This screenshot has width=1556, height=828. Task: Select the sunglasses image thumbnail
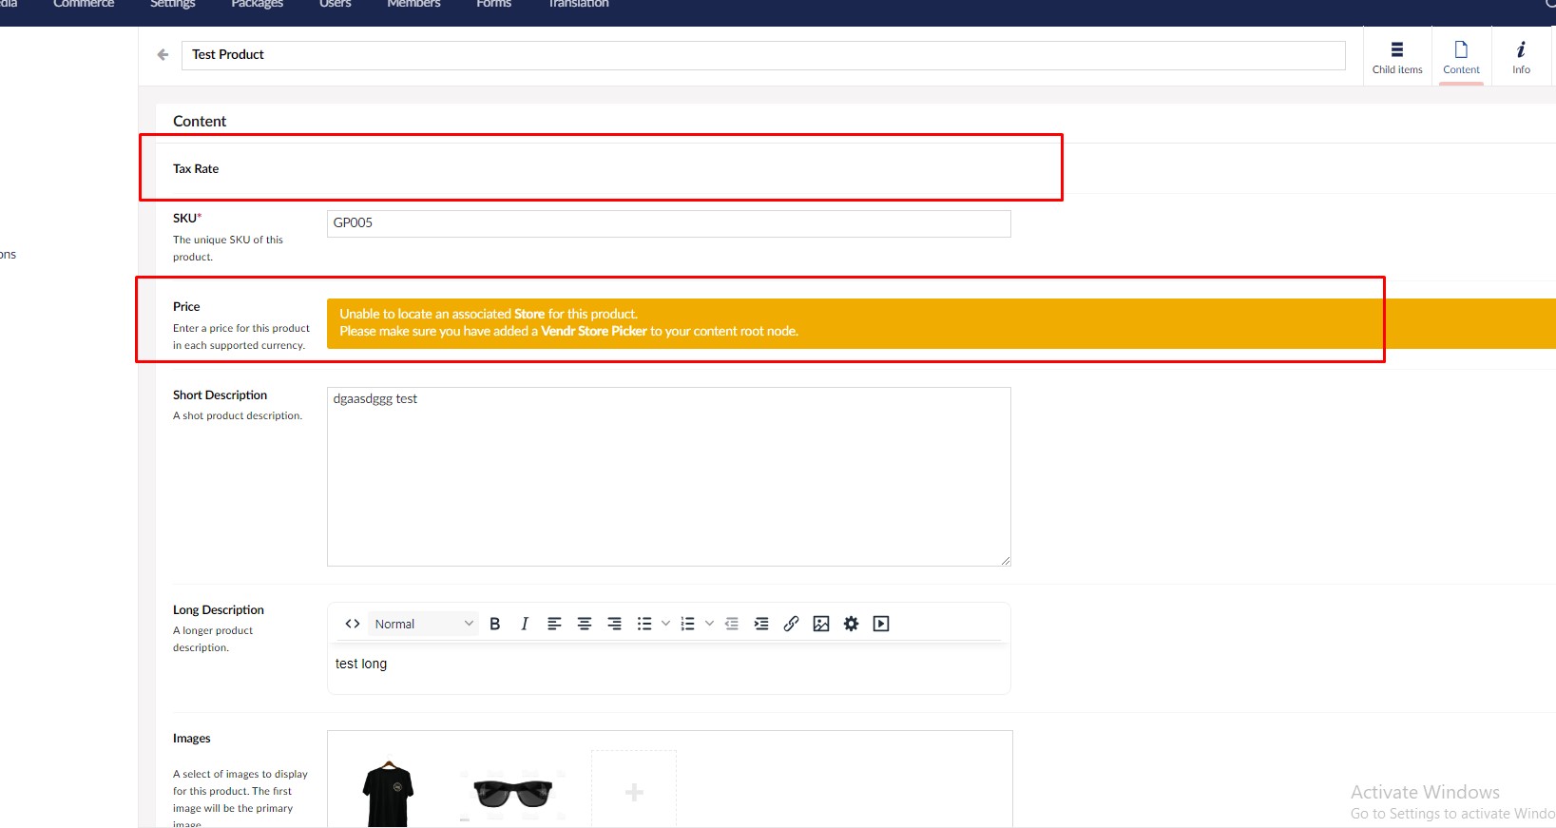[512, 792]
